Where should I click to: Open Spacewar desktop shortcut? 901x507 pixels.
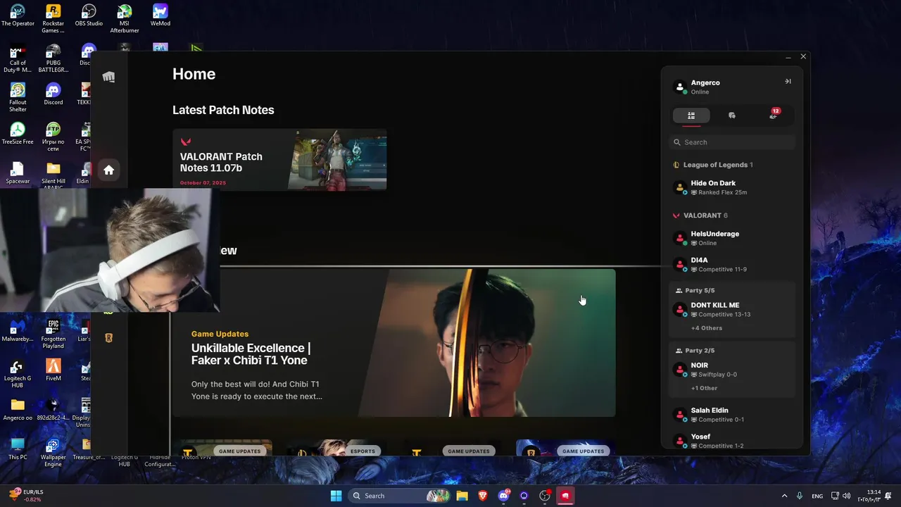[x=18, y=173]
